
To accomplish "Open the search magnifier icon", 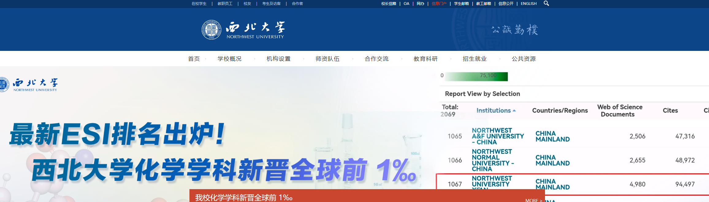I will click(x=546, y=3).
